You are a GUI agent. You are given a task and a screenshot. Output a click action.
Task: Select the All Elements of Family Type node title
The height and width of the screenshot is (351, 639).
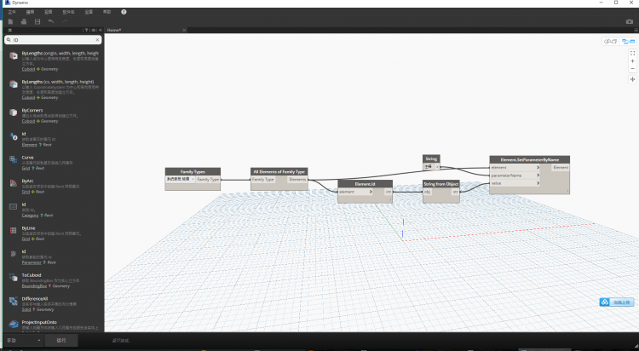click(279, 171)
